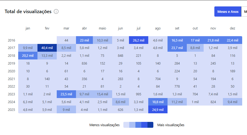Select the 26,2 mil cell for July 2016
Image resolution: width=247 pixels, height=135 pixels.
[138, 40]
